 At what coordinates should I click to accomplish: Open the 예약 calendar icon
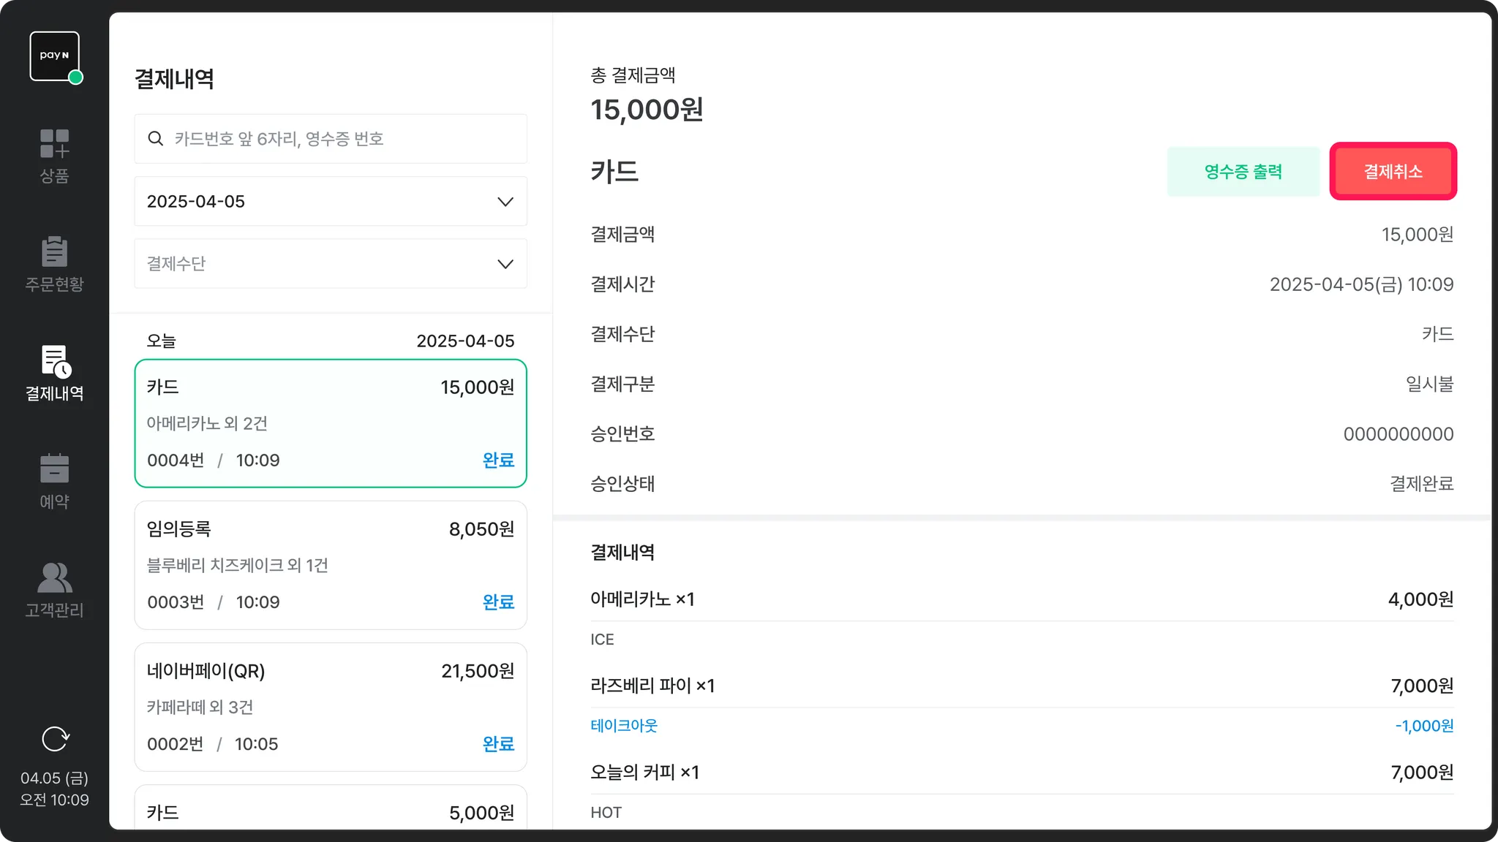pos(55,469)
